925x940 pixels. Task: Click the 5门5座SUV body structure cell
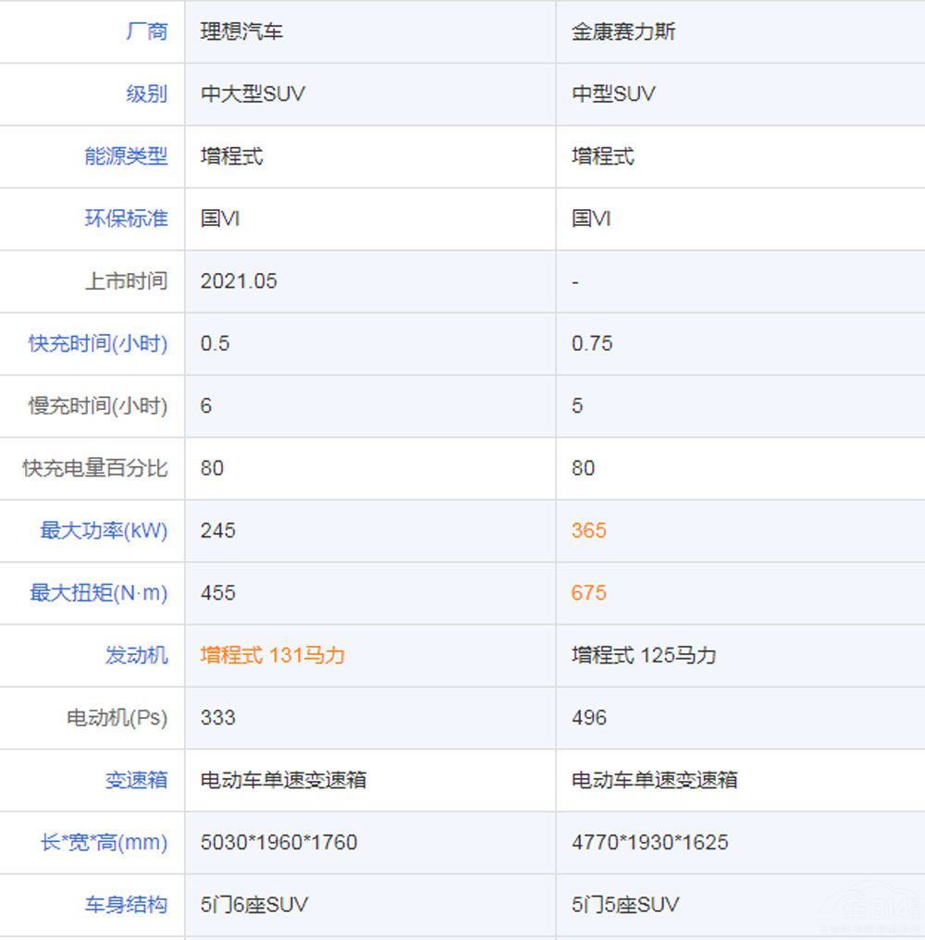625,904
